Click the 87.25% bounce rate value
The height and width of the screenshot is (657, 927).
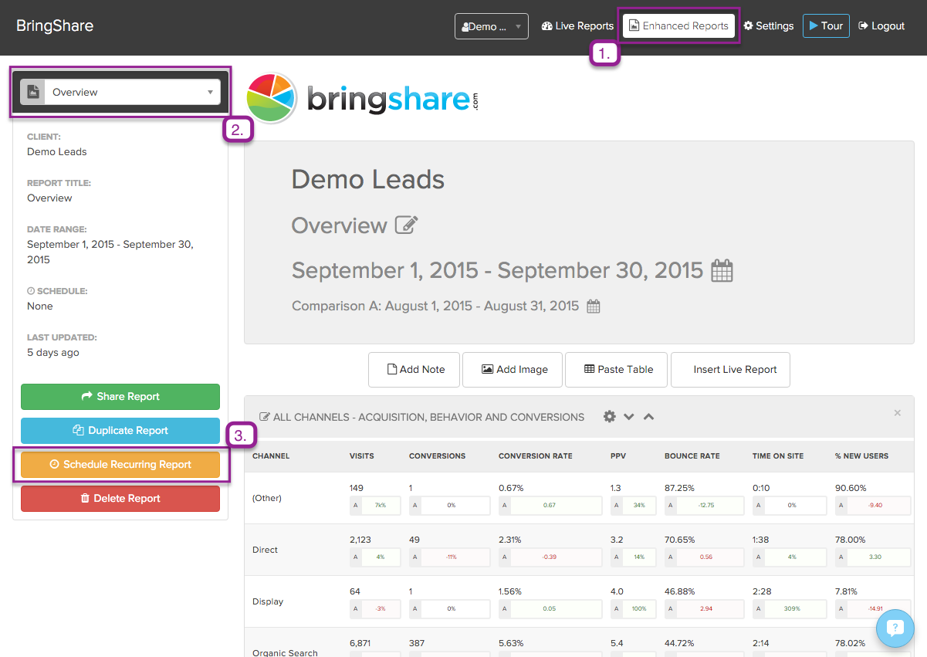[679, 488]
